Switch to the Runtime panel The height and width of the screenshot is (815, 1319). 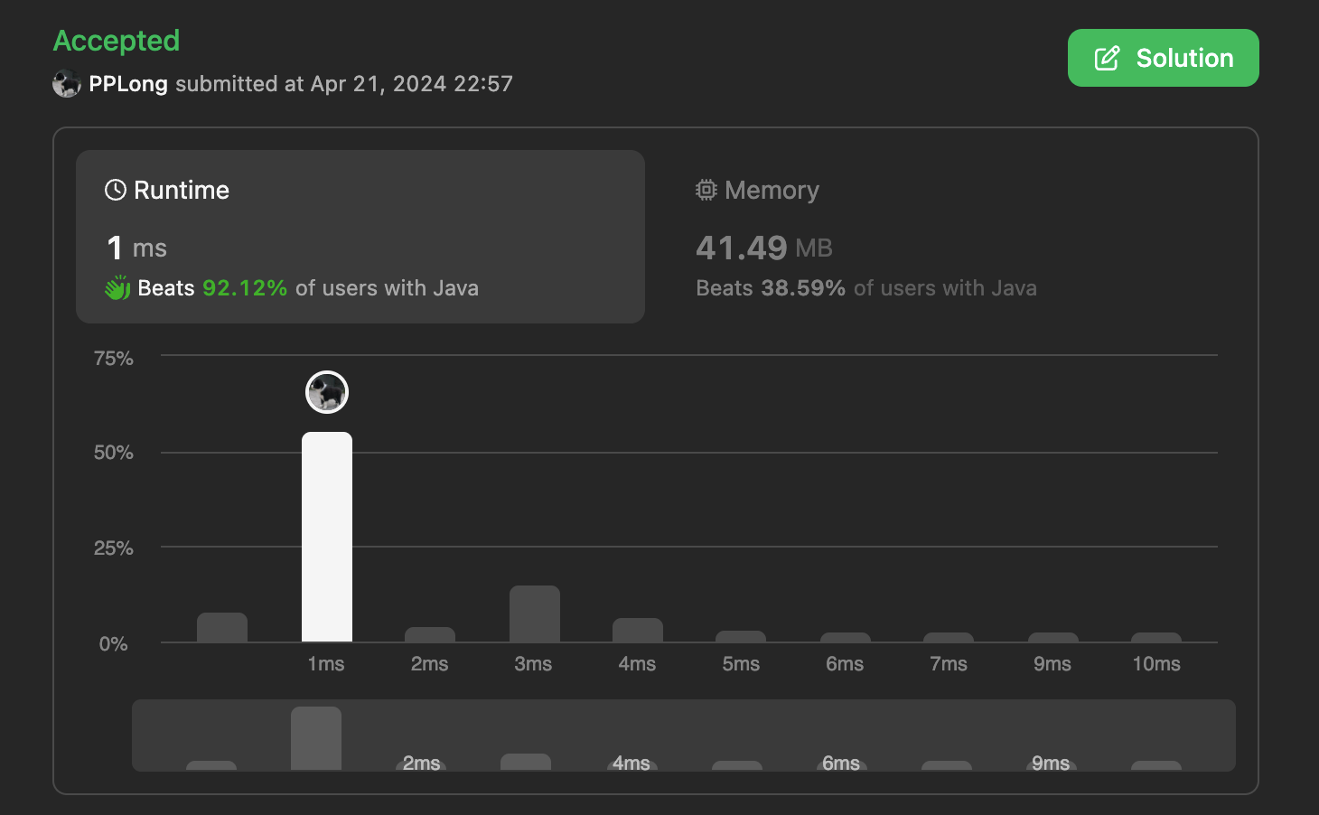[360, 237]
